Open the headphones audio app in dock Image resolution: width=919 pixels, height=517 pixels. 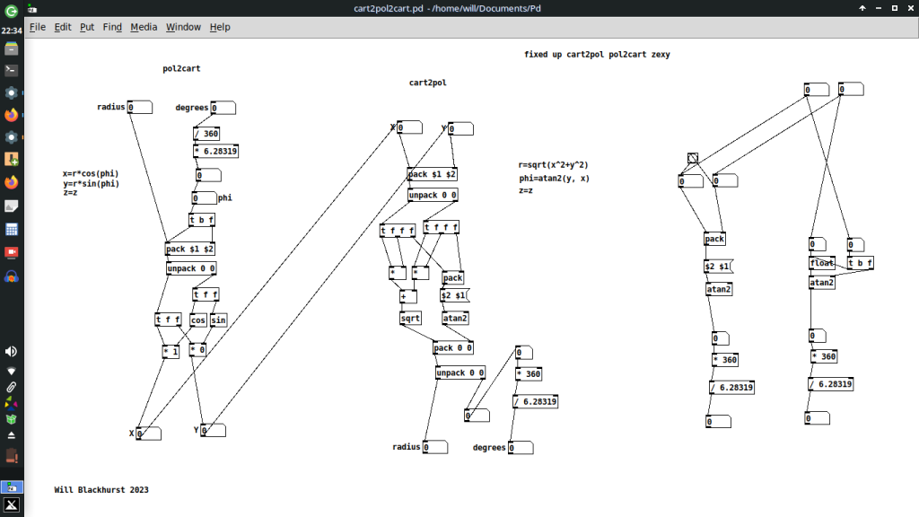11,276
